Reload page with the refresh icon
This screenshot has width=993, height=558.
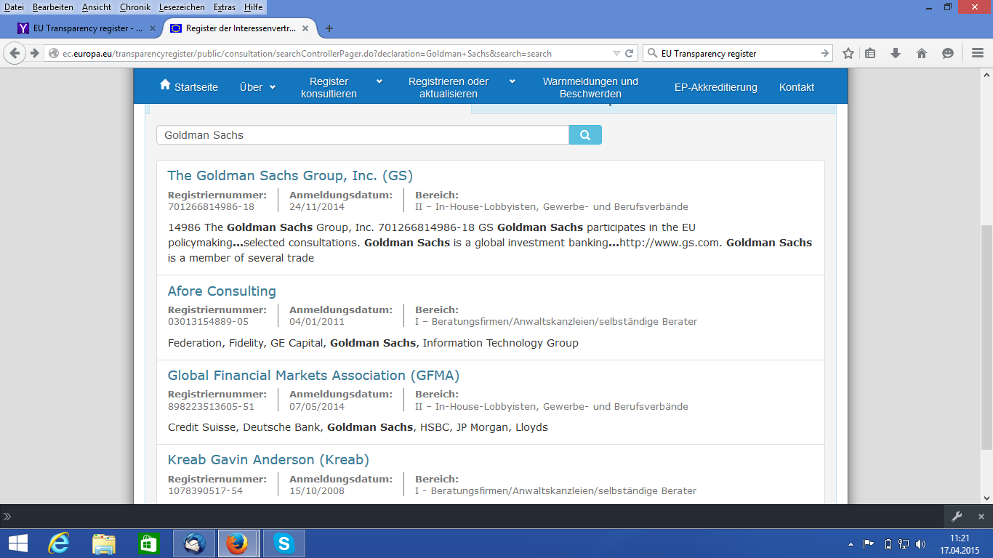tap(630, 53)
